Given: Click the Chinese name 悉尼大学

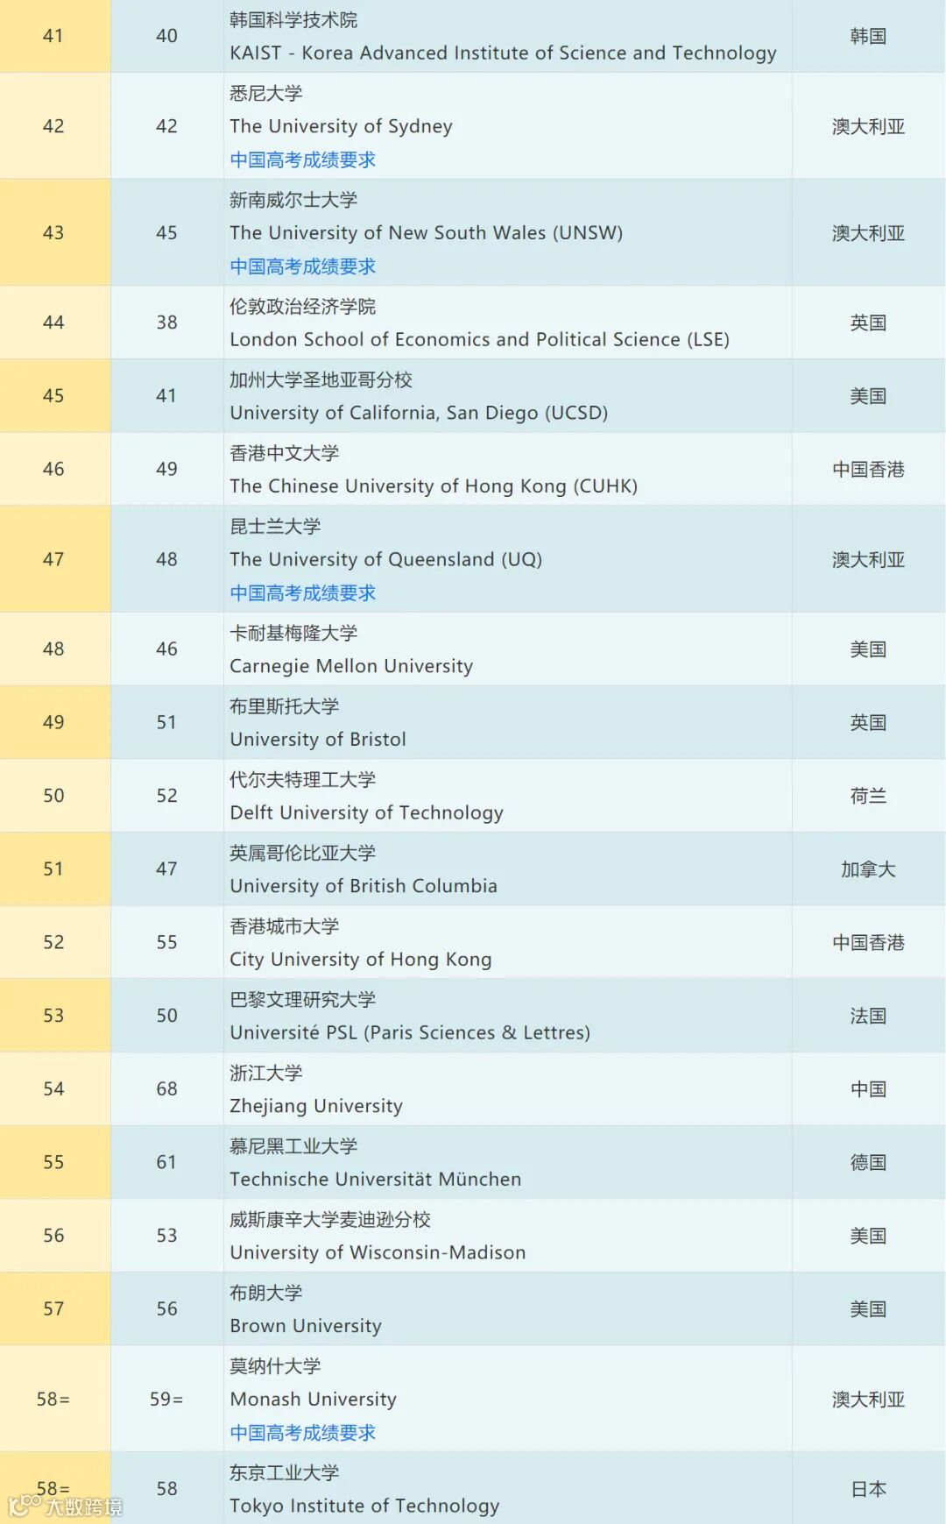Looking at the screenshot, I should pyautogui.click(x=266, y=93).
